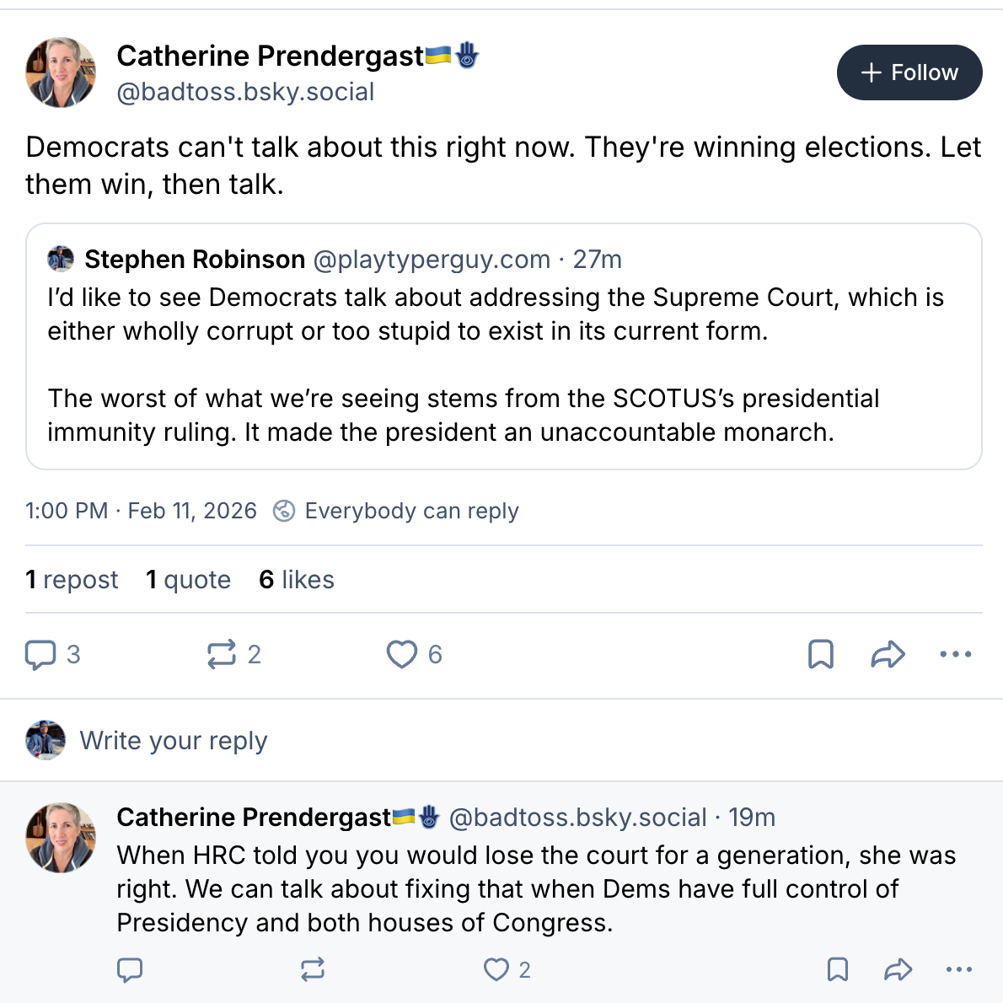Image resolution: width=1003 pixels, height=1003 pixels.
Task: Share the main post via arrow icon
Action: tap(888, 654)
